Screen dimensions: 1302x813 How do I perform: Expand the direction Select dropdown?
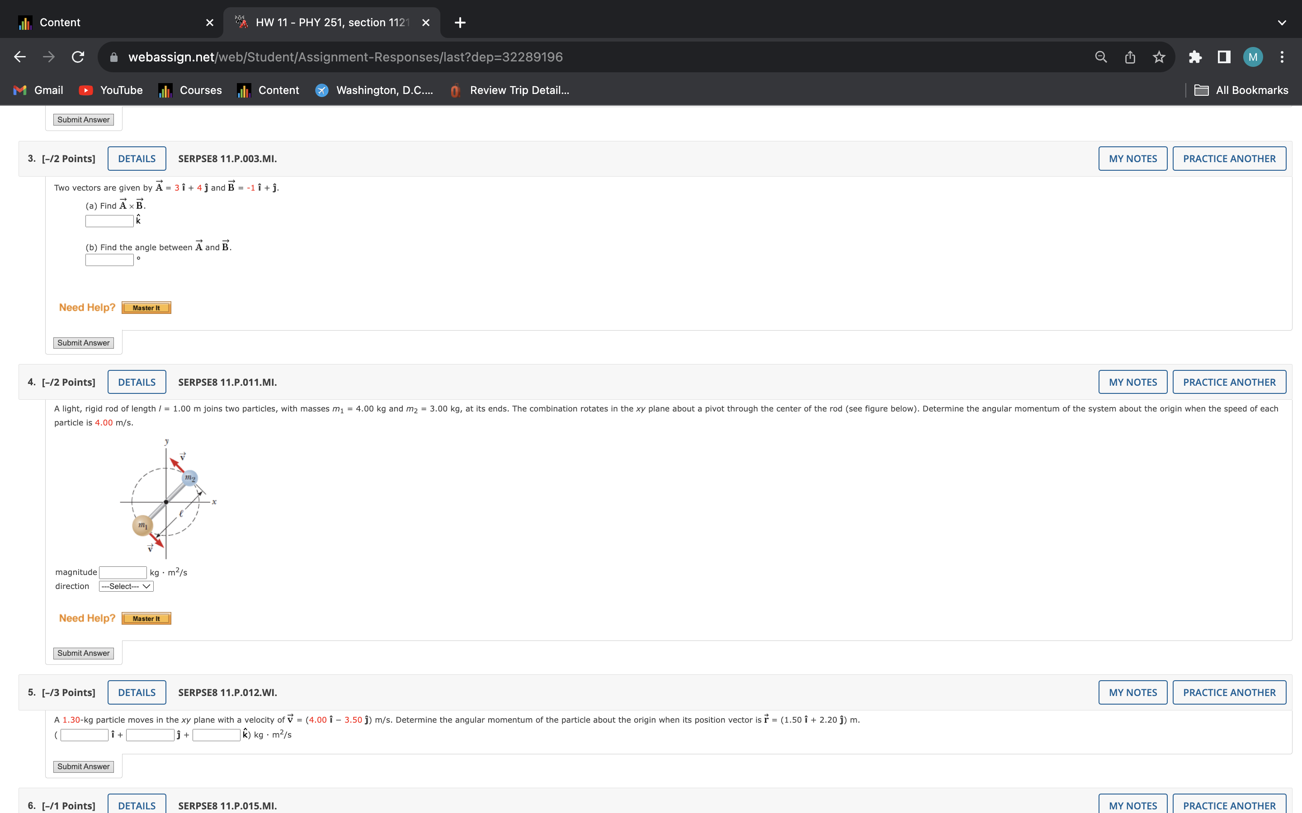[x=126, y=586]
